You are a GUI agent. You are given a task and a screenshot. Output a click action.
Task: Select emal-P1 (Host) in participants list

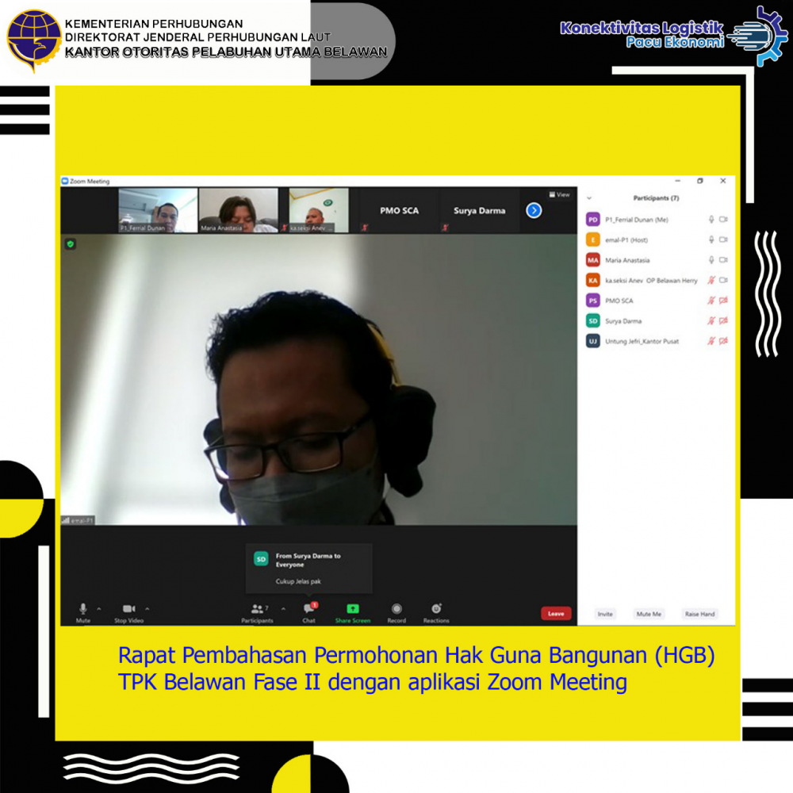(656, 239)
